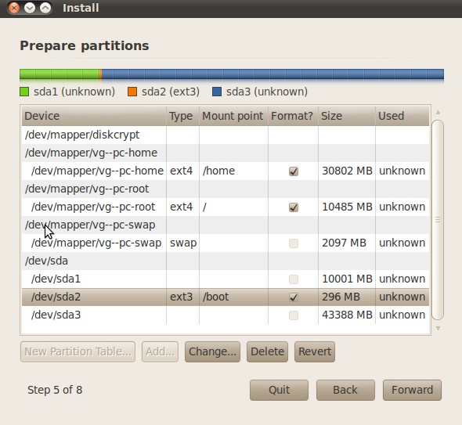Toggle format checkbox for vg--pc-swap row
The image size is (462, 425).
[x=293, y=243]
